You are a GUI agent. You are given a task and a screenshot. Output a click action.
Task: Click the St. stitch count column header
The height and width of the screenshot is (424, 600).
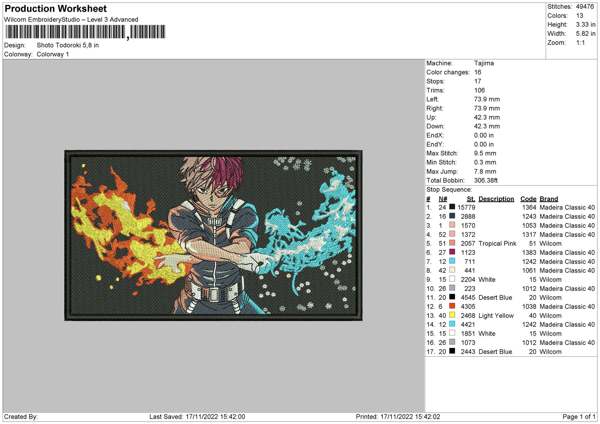[470, 199]
